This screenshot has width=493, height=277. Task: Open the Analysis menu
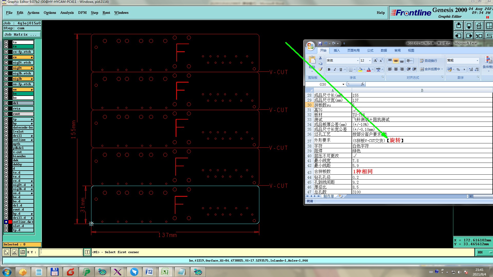tap(67, 13)
